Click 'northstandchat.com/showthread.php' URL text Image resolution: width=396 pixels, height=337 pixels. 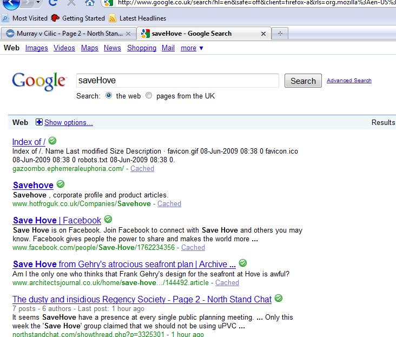tap(88, 334)
